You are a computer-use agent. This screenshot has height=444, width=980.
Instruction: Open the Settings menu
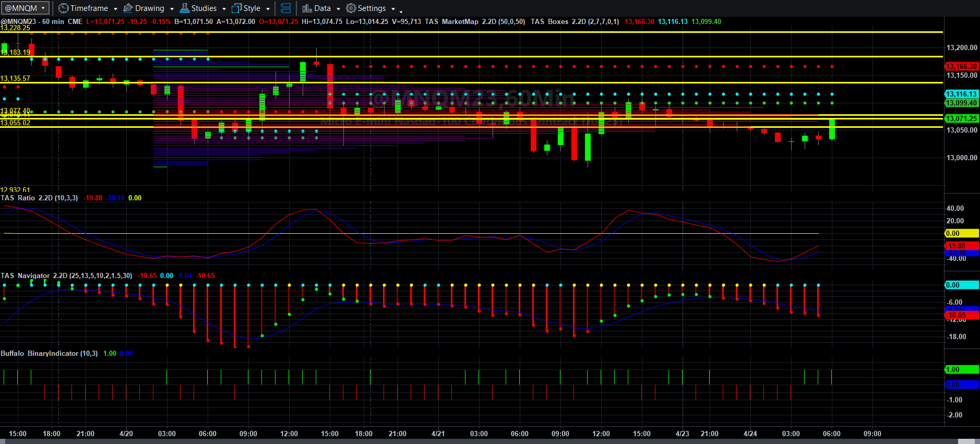(372, 8)
